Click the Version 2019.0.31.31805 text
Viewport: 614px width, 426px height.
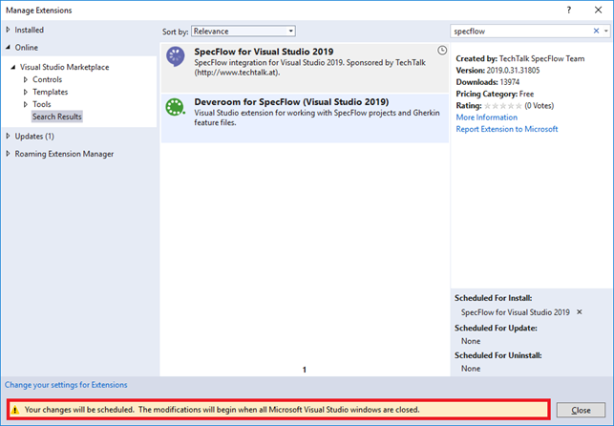point(498,71)
